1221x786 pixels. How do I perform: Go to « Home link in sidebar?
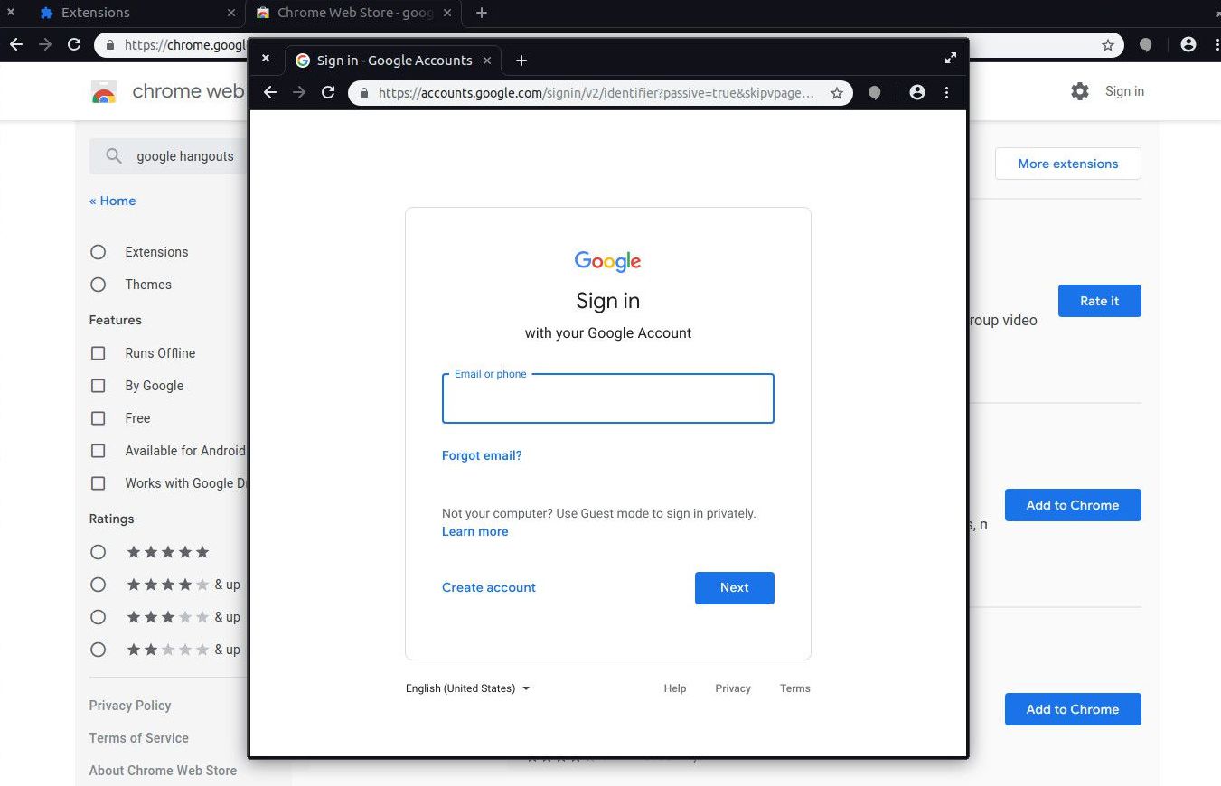[112, 201]
